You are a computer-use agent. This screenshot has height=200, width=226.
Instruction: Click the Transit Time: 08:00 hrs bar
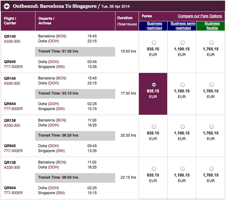(x=75, y=178)
